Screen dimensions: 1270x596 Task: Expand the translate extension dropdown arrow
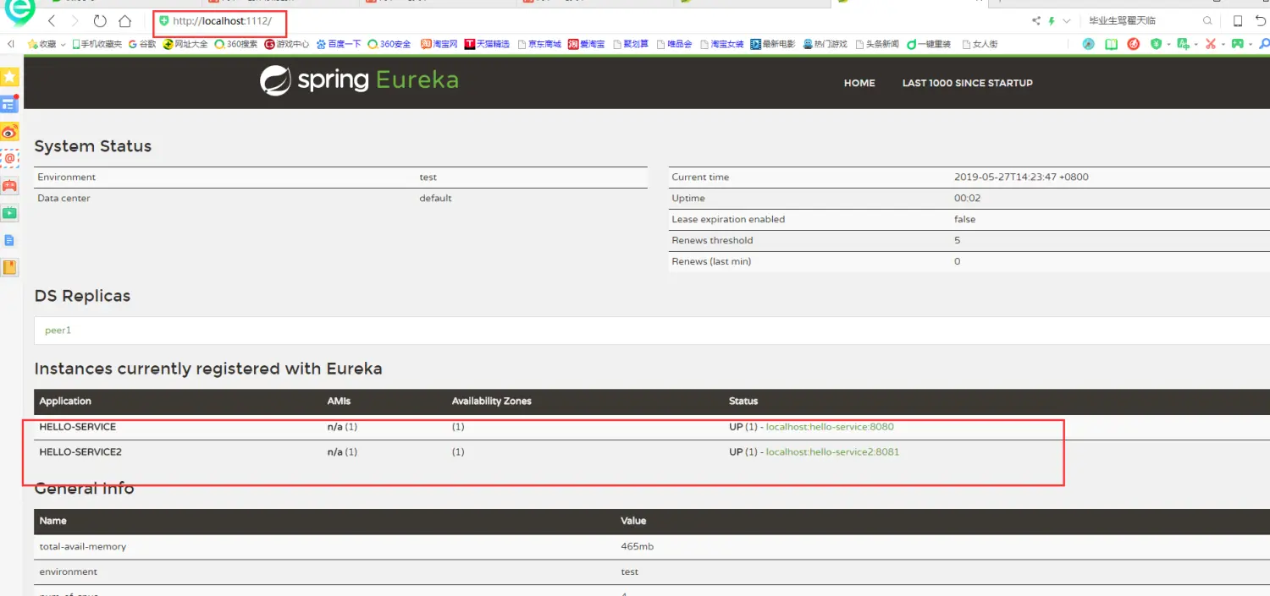pyautogui.click(x=1196, y=44)
